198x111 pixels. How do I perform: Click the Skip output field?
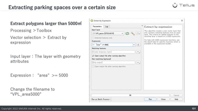[x=113, y=62]
